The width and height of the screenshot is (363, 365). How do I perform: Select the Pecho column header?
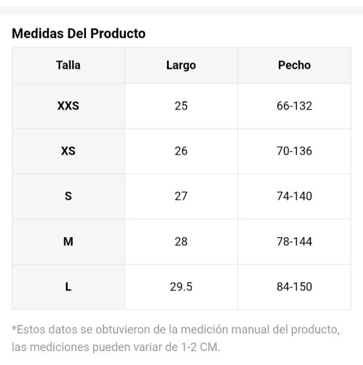pyautogui.click(x=294, y=65)
